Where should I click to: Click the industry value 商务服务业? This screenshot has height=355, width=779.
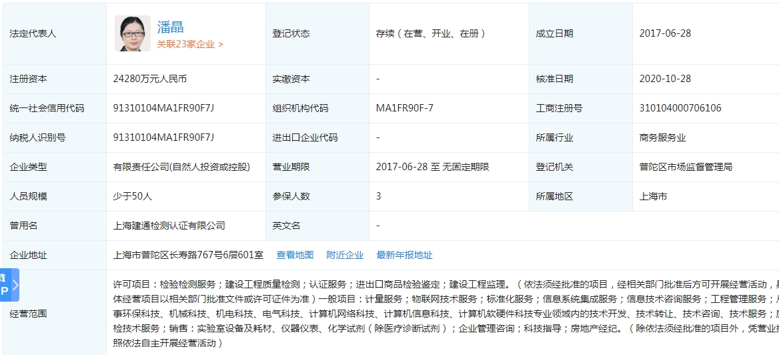(662, 137)
